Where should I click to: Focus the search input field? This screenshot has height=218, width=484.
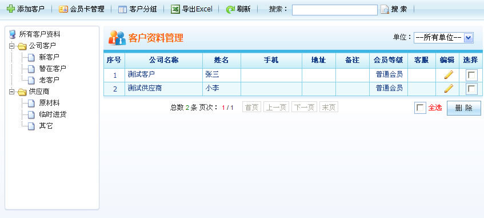coord(335,10)
